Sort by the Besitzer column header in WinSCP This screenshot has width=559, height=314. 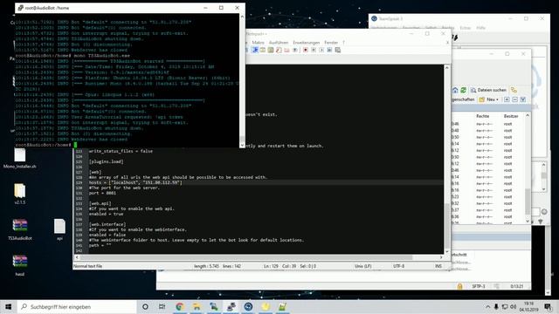[x=510, y=116]
